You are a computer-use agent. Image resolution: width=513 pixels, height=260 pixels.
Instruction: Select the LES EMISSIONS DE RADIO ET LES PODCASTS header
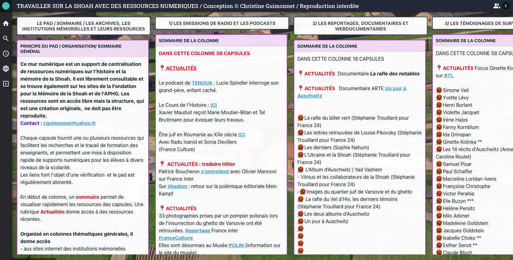[222, 23]
